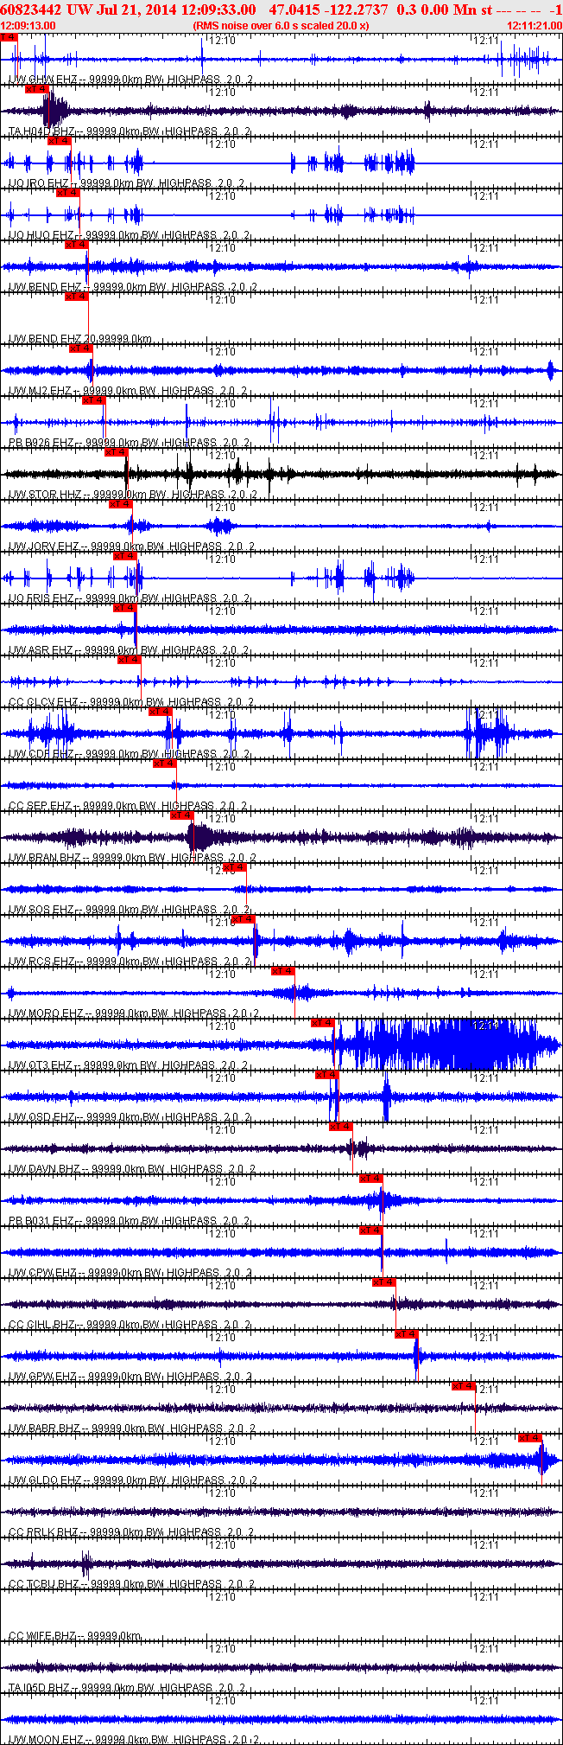Select the 'CC CLCV EHZ' station label

(131, 702)
